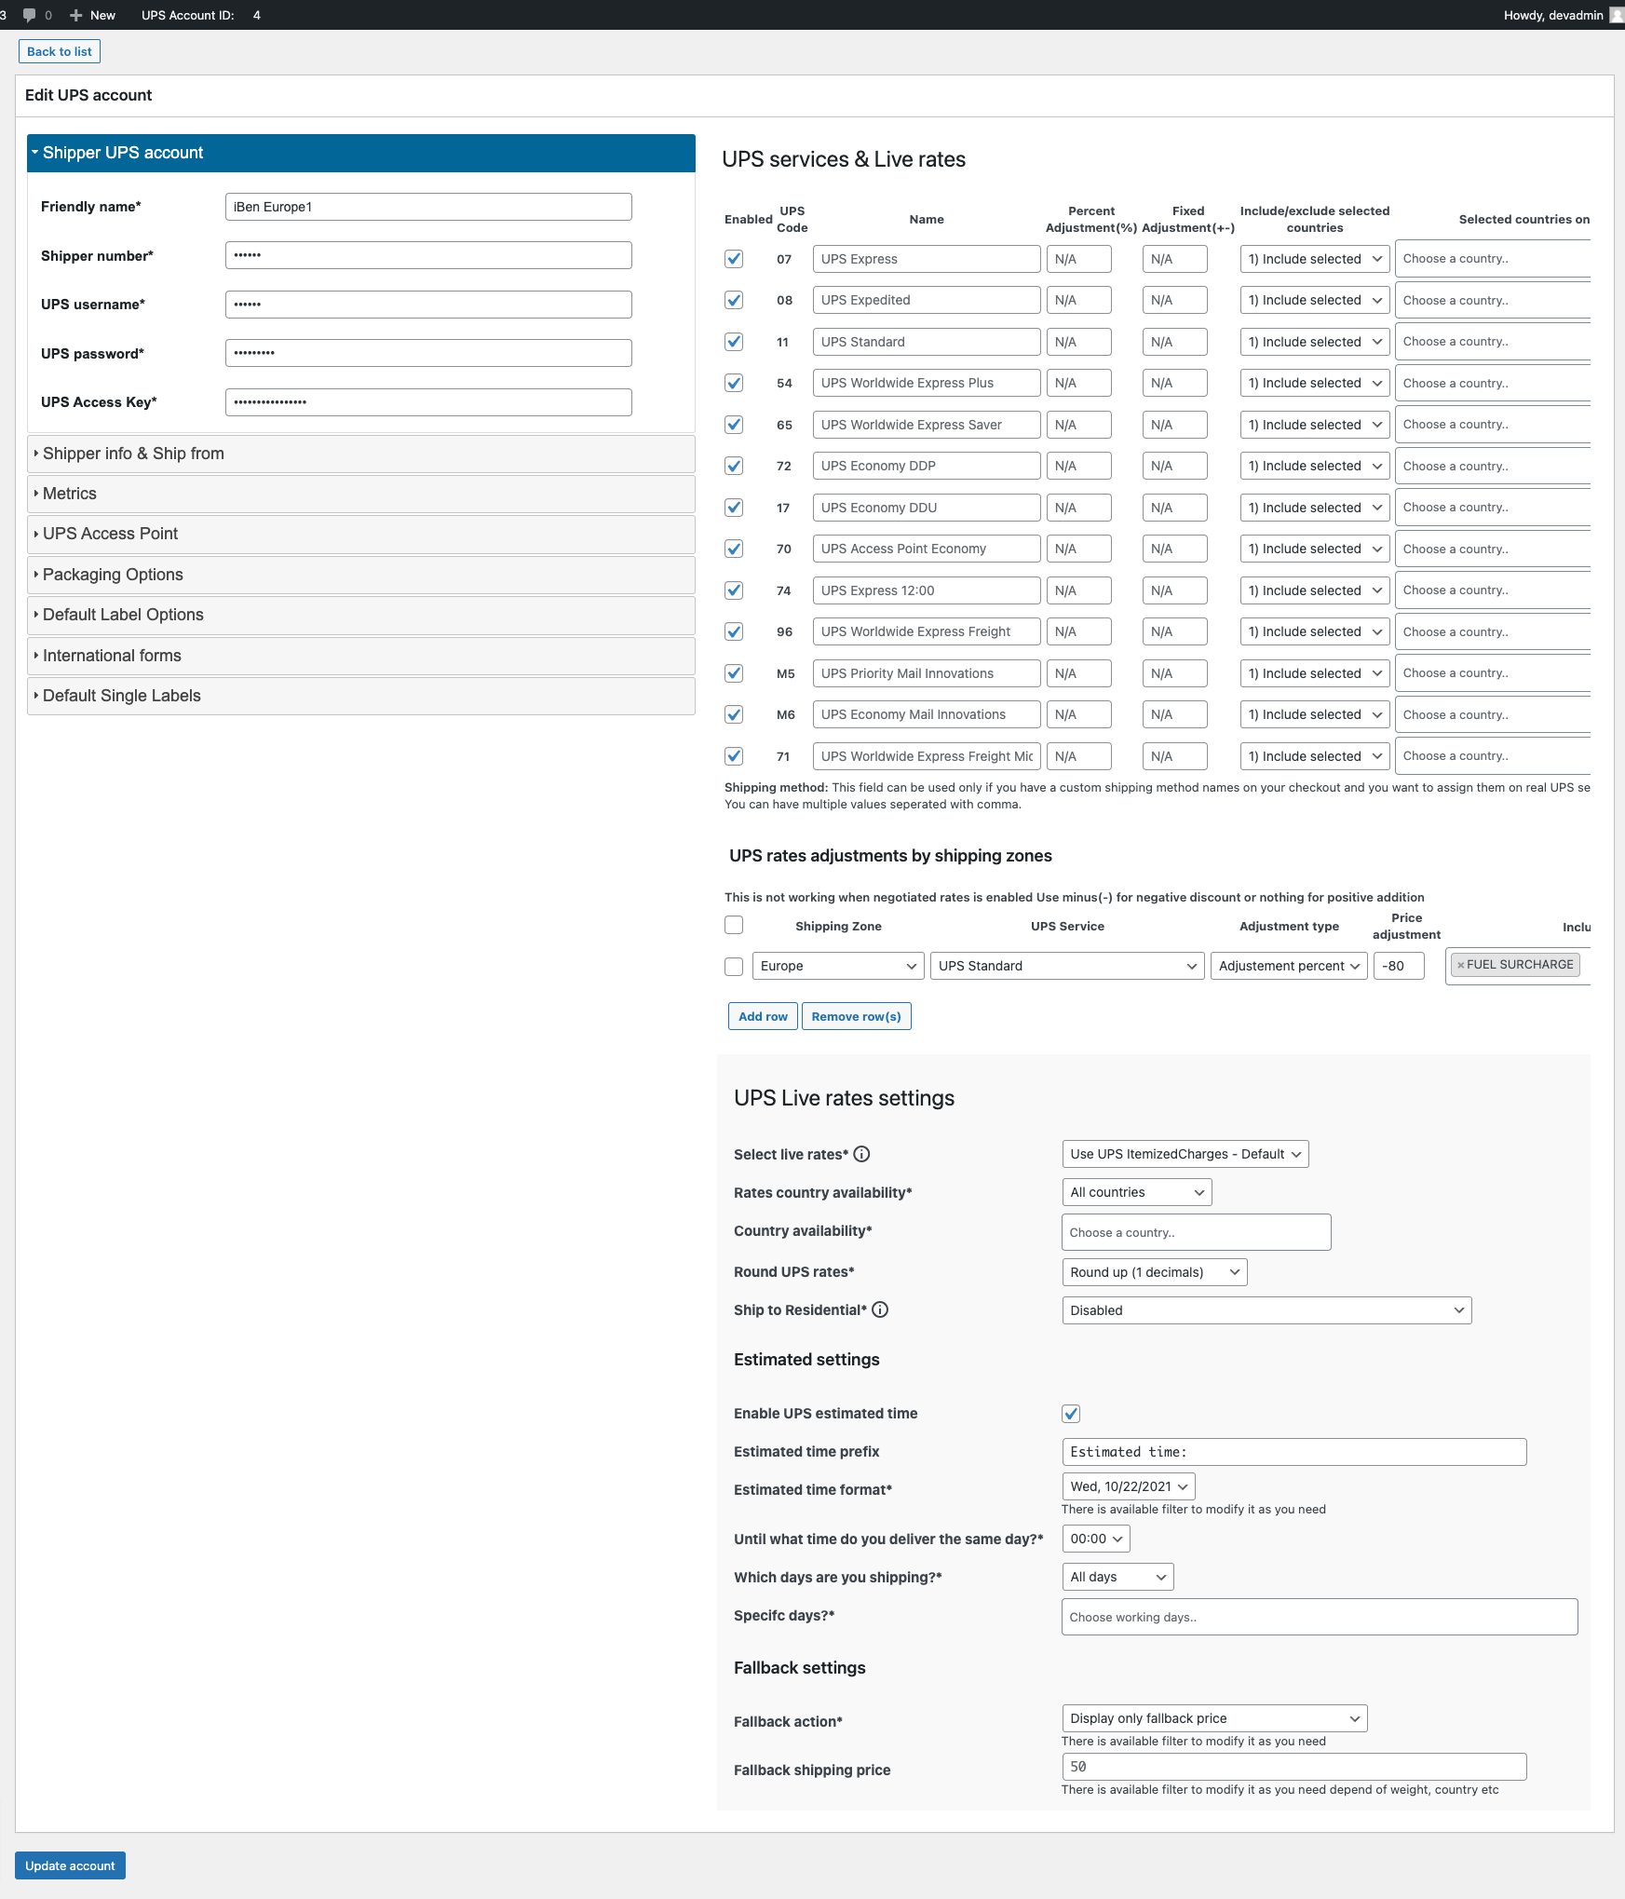Open the UPS Standard service dropdown
The image size is (1625, 1899).
pyautogui.click(x=1067, y=966)
